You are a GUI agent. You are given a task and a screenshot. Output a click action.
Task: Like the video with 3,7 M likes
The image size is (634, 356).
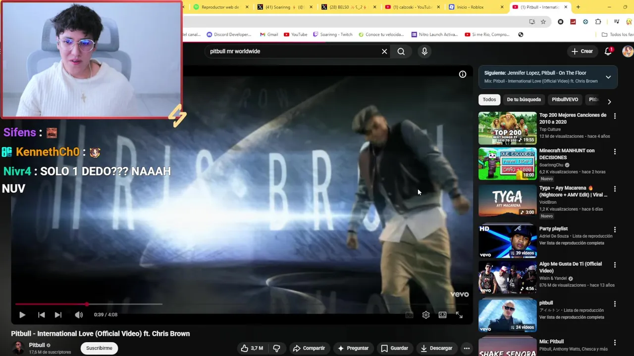[x=252, y=348]
